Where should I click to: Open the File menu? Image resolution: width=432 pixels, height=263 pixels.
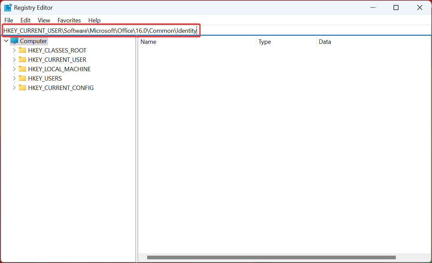(x=9, y=20)
